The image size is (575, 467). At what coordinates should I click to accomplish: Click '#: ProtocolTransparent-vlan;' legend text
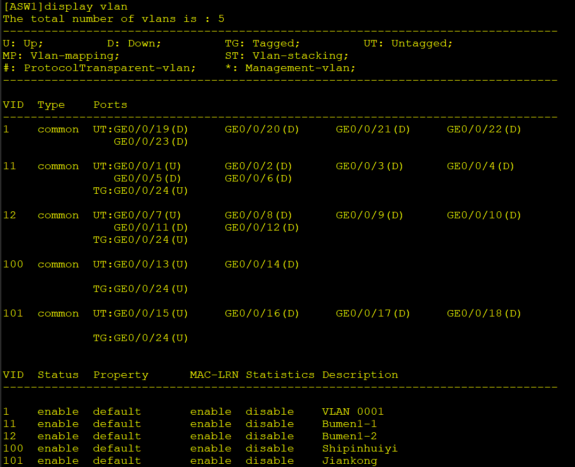point(99,68)
